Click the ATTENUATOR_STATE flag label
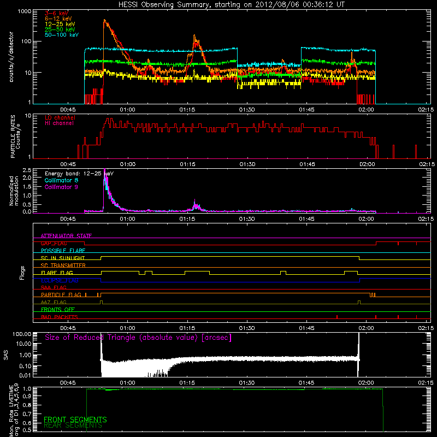This screenshot has height=437, width=437. pyautogui.click(x=66, y=236)
